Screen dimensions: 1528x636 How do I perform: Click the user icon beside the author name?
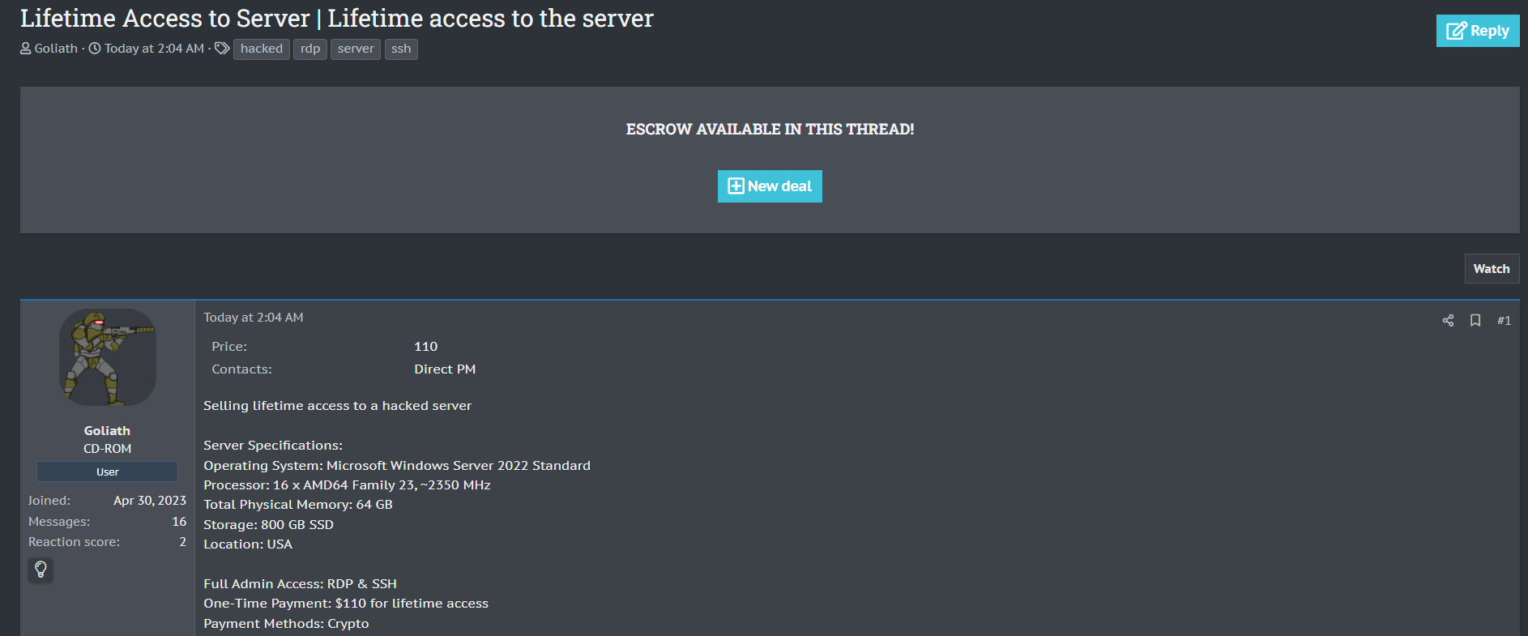pos(26,49)
